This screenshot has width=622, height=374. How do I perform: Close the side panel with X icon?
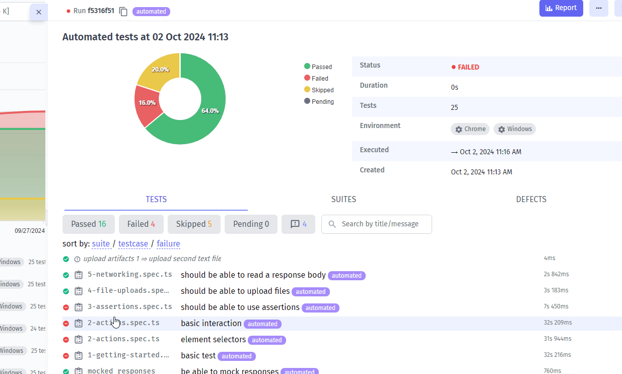click(39, 12)
